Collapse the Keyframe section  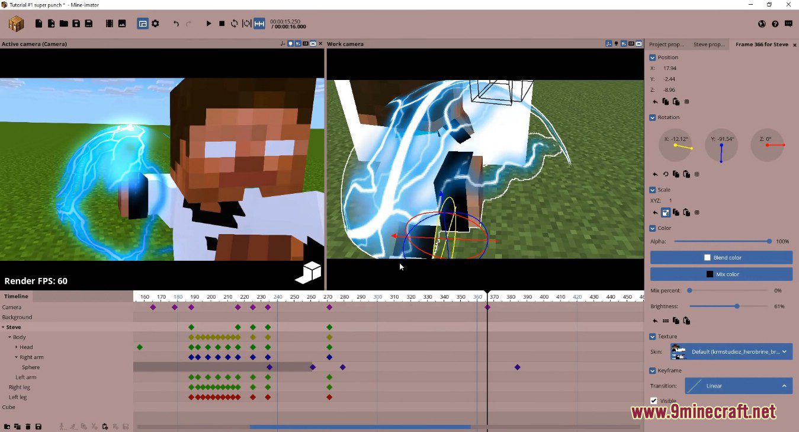[653, 370]
